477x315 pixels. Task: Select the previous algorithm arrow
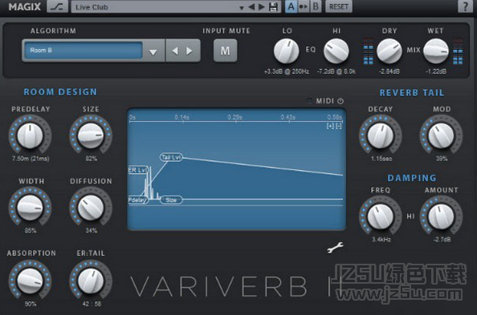point(175,50)
